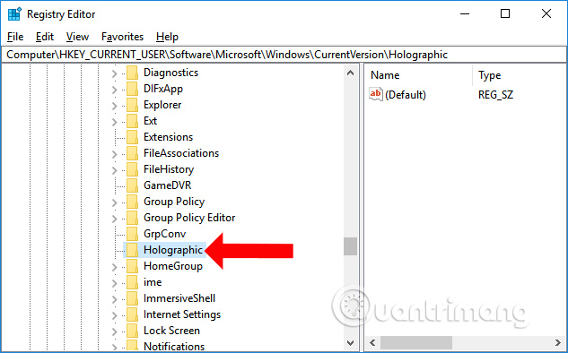
Task: Expand the Group Policy Editor key
Action: pyautogui.click(x=115, y=219)
